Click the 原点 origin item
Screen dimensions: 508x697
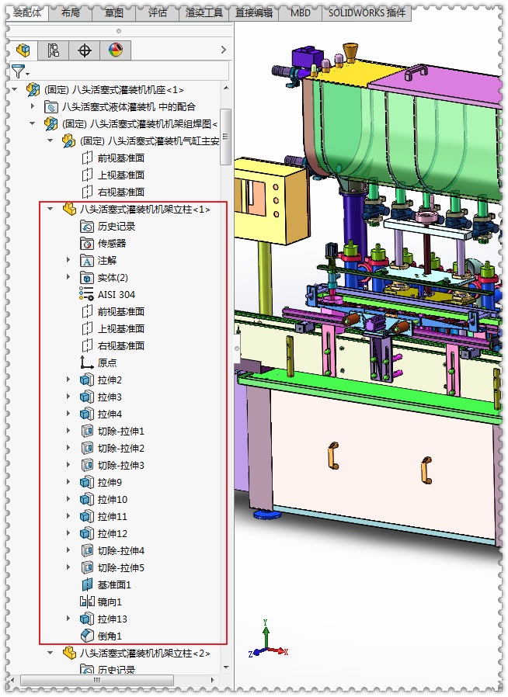[107, 362]
